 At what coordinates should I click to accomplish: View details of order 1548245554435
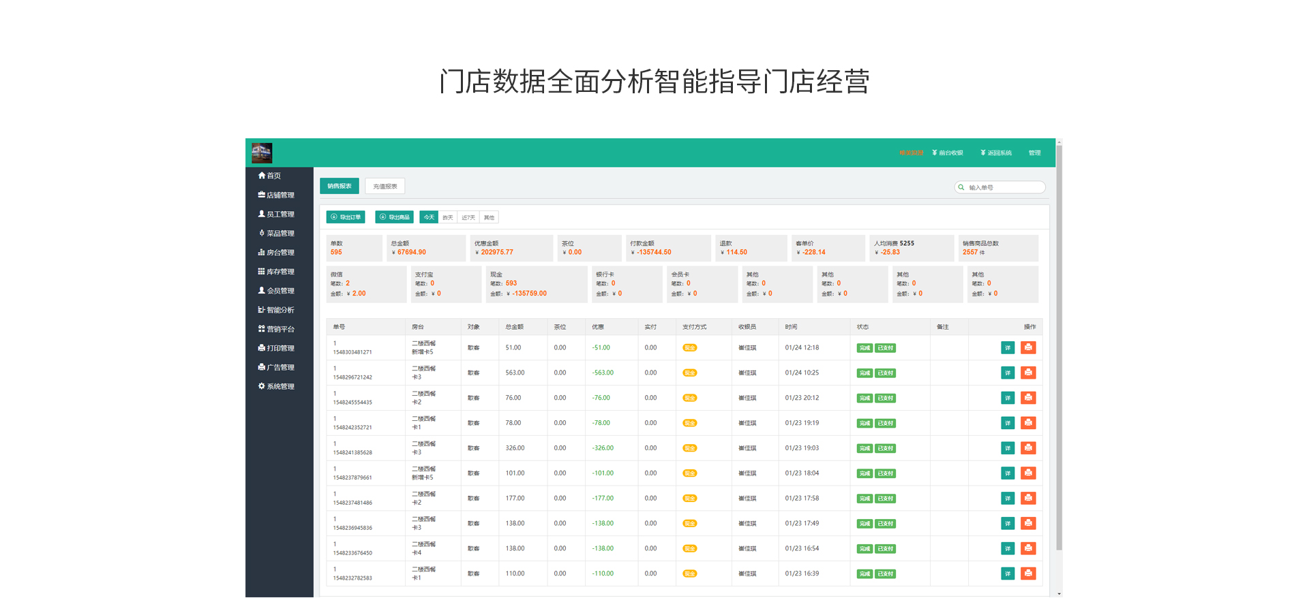1008,398
